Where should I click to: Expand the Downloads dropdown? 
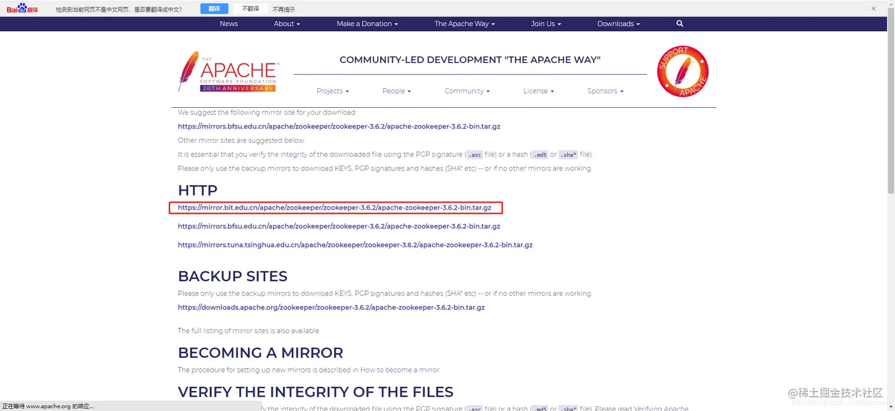coord(619,24)
